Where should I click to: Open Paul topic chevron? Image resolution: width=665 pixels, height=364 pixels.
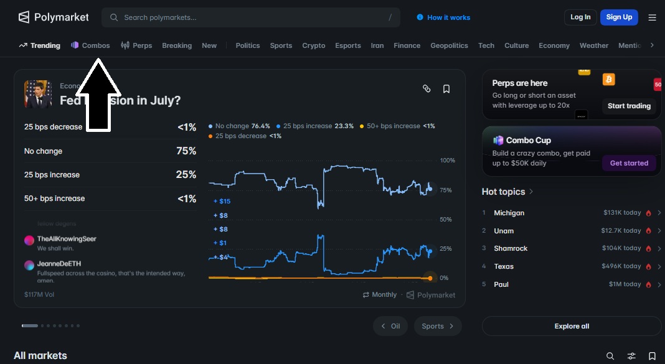click(x=659, y=284)
